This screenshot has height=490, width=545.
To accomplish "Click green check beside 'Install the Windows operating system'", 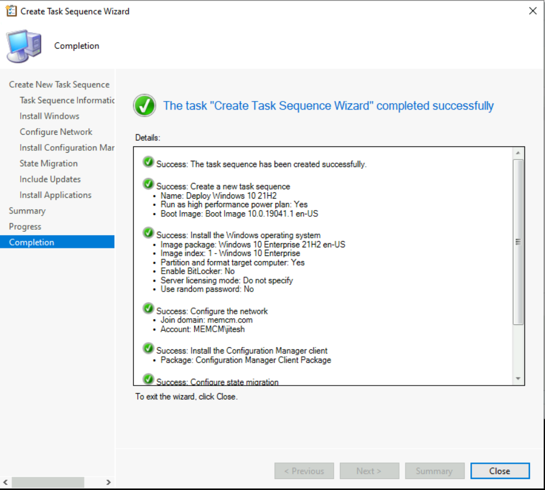I will pyautogui.click(x=148, y=233).
